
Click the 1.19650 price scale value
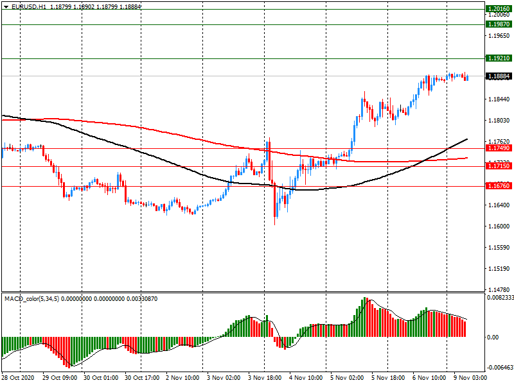pyautogui.click(x=499, y=36)
